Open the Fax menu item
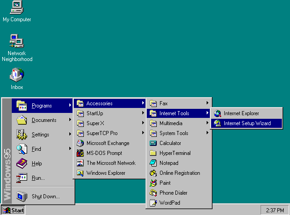Image resolution: width=290 pixels, height=215 pixels. point(179,103)
